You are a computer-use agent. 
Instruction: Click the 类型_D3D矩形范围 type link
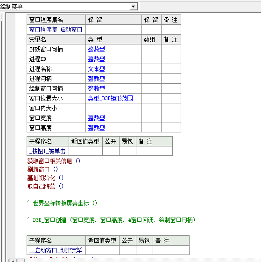tap(110, 99)
